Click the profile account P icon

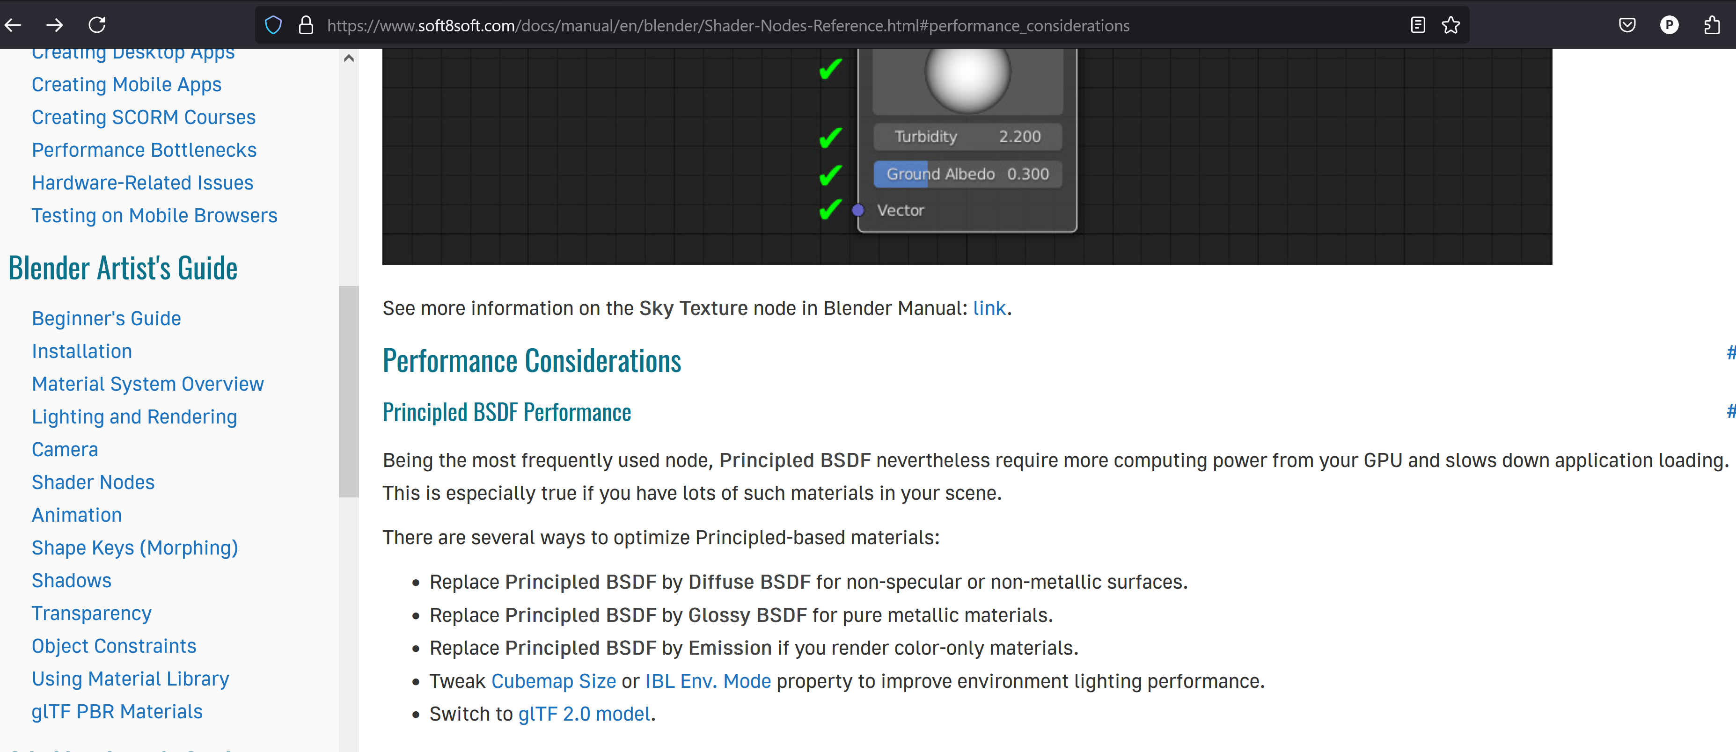click(1669, 26)
